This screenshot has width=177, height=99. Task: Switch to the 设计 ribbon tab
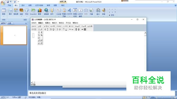[x=23, y=5]
